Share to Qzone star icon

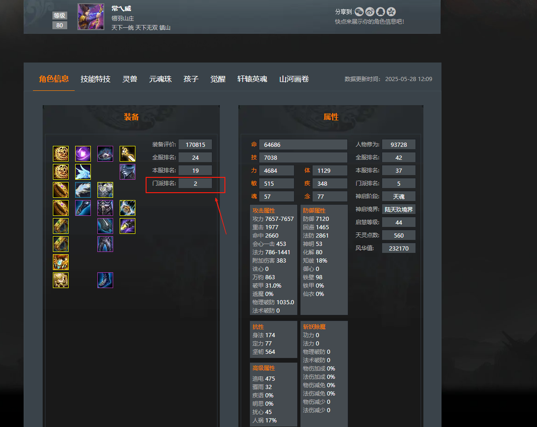pos(391,12)
